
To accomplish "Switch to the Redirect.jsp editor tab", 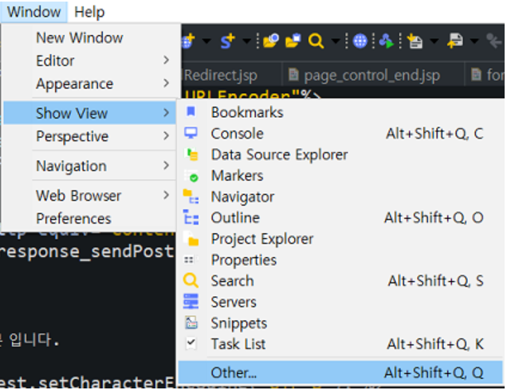I will point(221,76).
